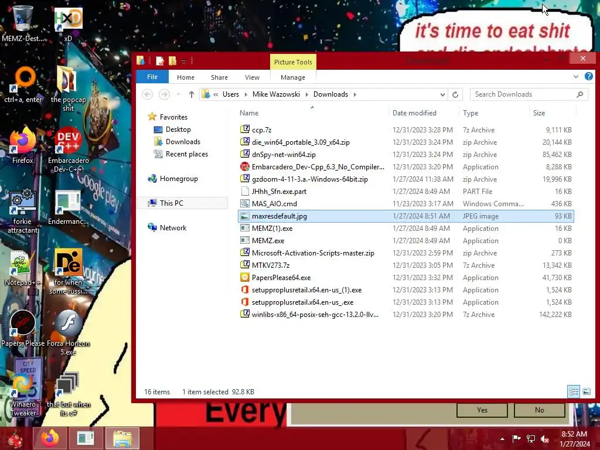Open the address bar history dropdown
The height and width of the screenshot is (450, 600).
coord(442,94)
